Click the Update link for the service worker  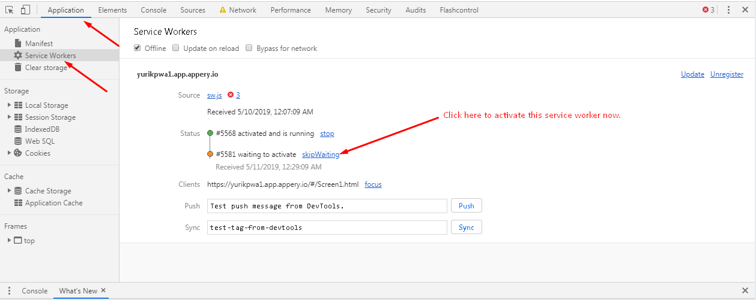[x=692, y=74]
